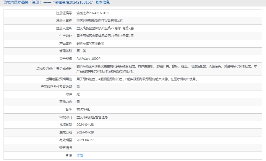Click the document icon before 境内医疗器械 heading
Viewport: 266px width, 161px height.
coord(5,2)
